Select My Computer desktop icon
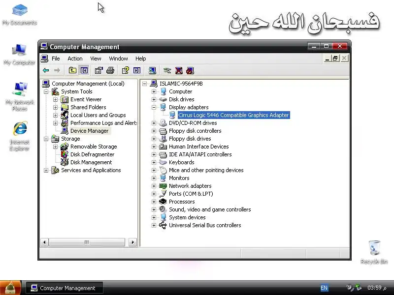Viewport: 394px width, 295px height. (x=19, y=55)
